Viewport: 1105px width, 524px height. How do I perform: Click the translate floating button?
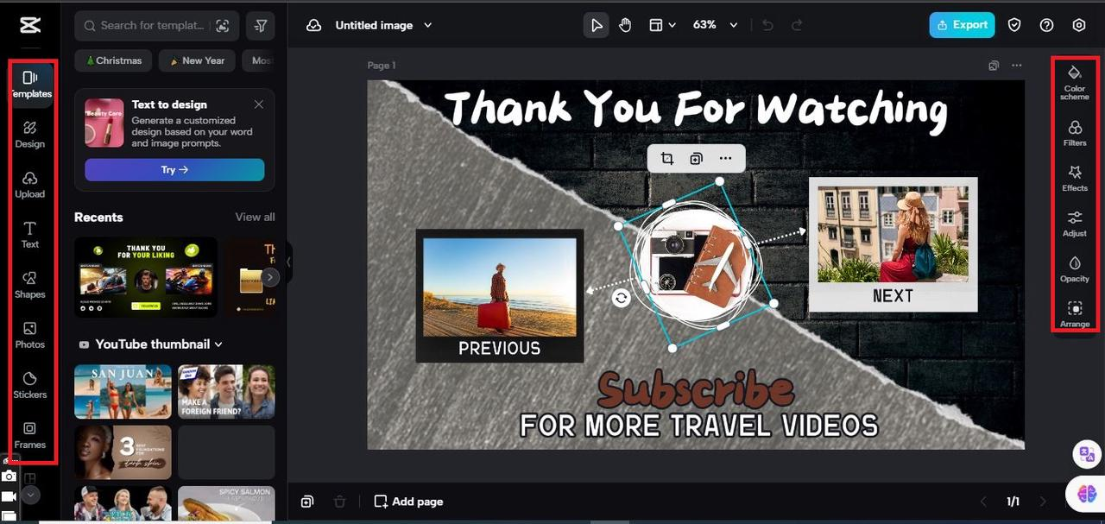point(1085,453)
